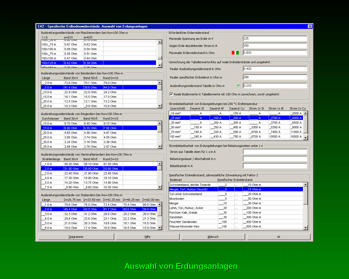Image resolution: width=349 pixels, height=279 pixels.
Task: Click red indicator beside Maximaler Erderwiderstand
Action: click(233, 53)
